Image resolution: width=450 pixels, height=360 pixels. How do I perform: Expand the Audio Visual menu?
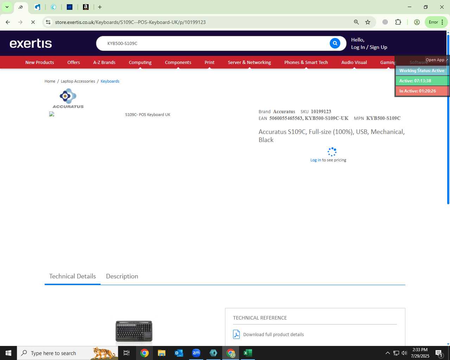(x=354, y=62)
